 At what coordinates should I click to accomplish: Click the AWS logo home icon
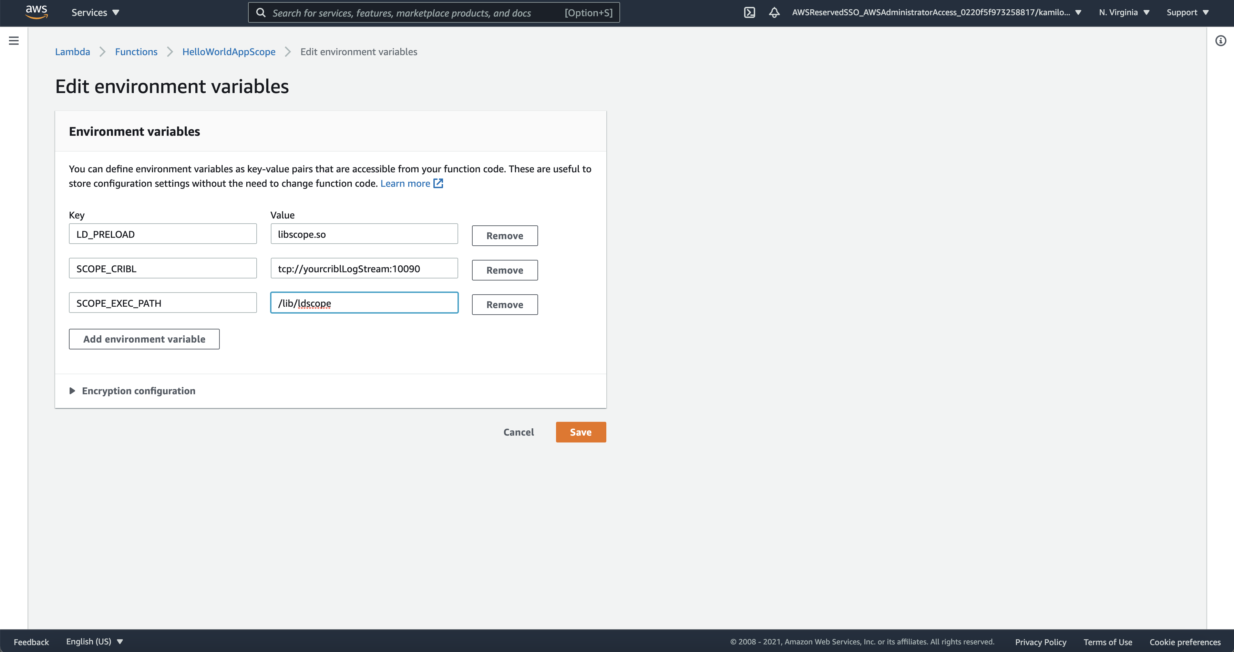click(x=37, y=12)
